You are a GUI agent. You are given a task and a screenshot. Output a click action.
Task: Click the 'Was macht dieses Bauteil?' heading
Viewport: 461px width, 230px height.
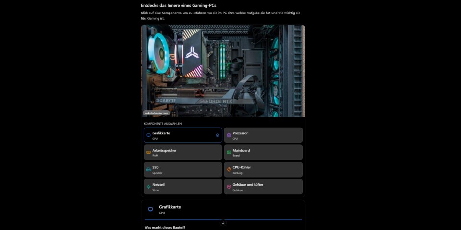(165, 228)
